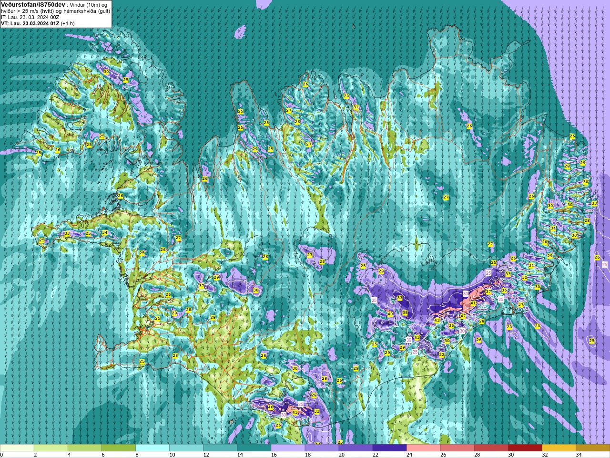This screenshot has width=610, height=458.
Task: Click the lavender 16–18 m/s legend swatch
Action: pos(288,448)
